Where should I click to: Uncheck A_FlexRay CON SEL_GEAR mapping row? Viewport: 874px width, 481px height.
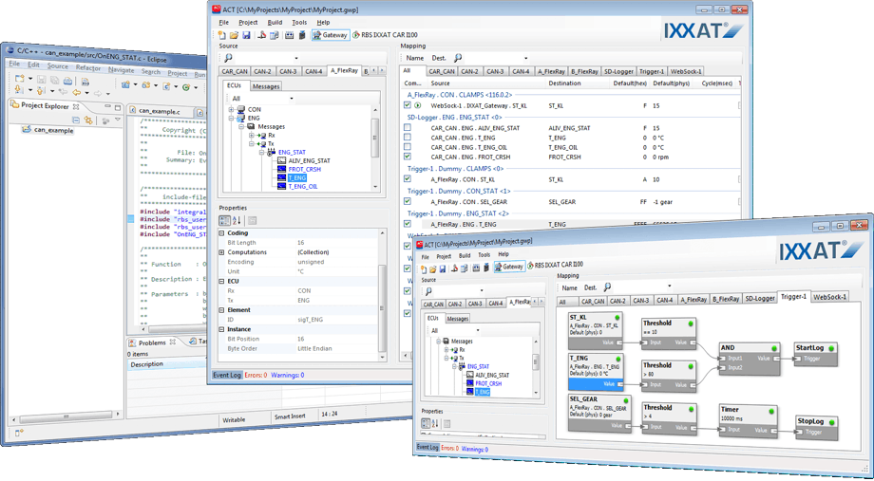pyautogui.click(x=408, y=201)
